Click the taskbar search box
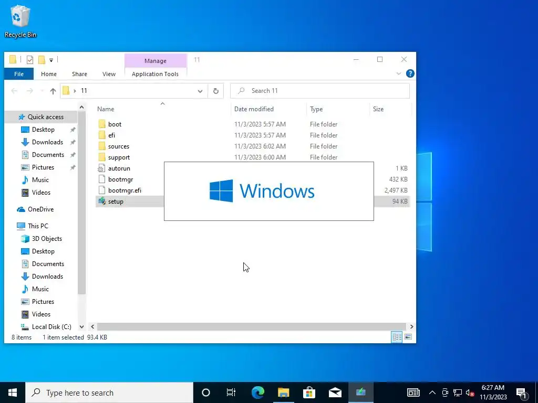538x403 pixels. [109, 393]
